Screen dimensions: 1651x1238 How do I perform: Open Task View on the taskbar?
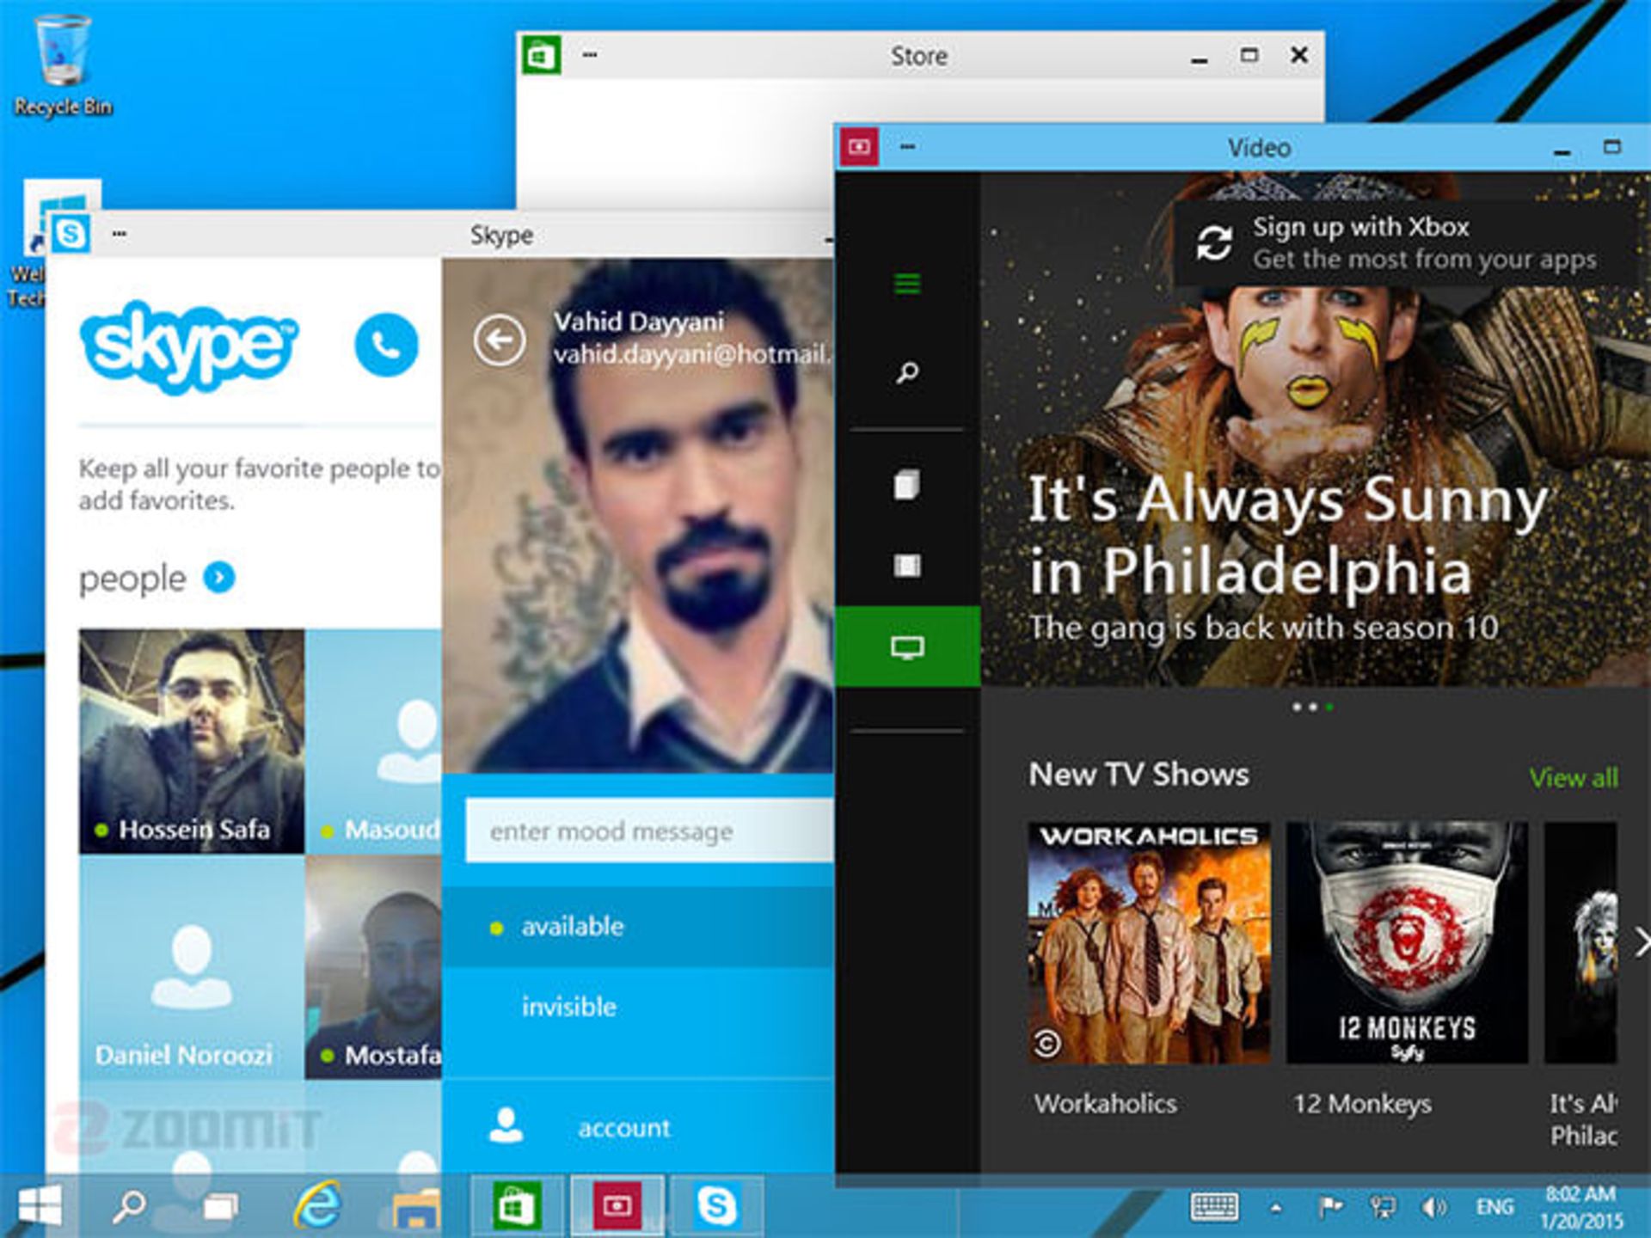[x=221, y=1206]
